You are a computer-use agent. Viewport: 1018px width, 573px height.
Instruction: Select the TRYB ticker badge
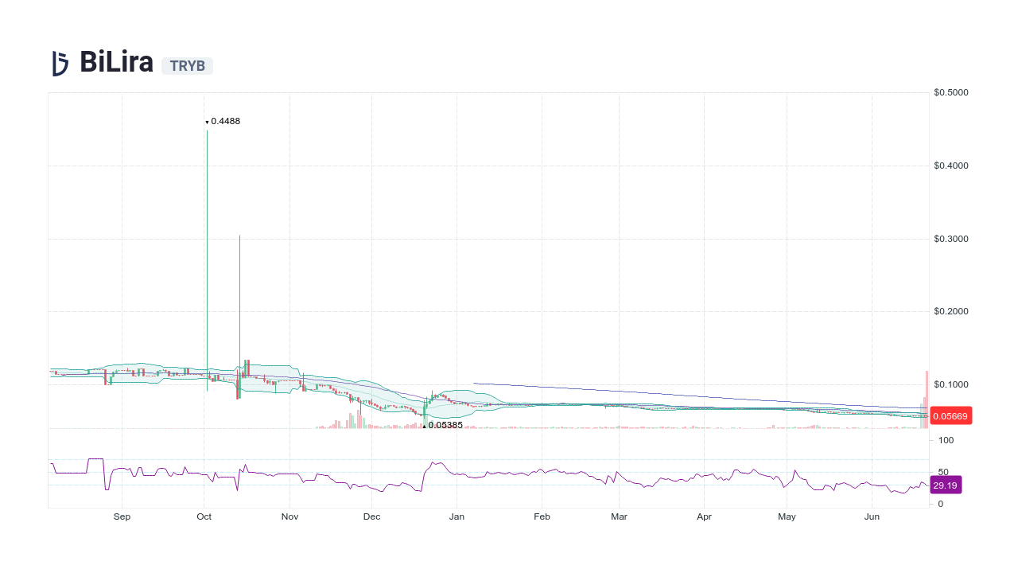tap(187, 66)
